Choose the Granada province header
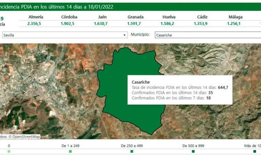This screenshot has width=261, height=156. pyautogui.click(x=135, y=17)
